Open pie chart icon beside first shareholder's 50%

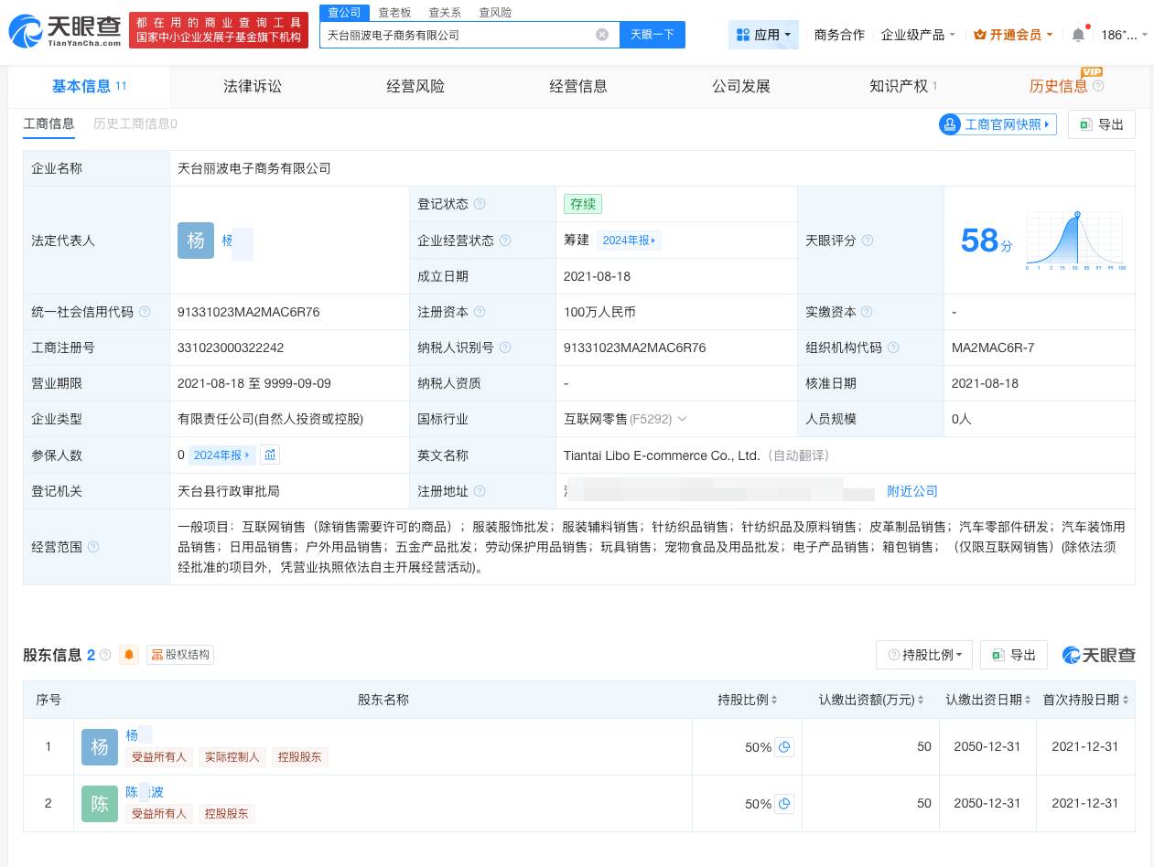pos(784,747)
